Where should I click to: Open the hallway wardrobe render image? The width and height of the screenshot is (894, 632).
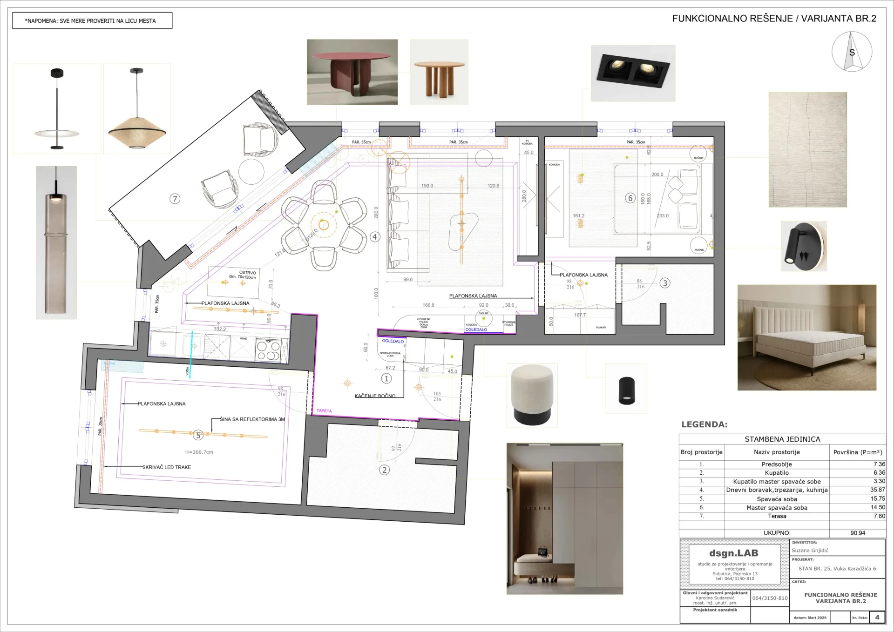coord(565,518)
